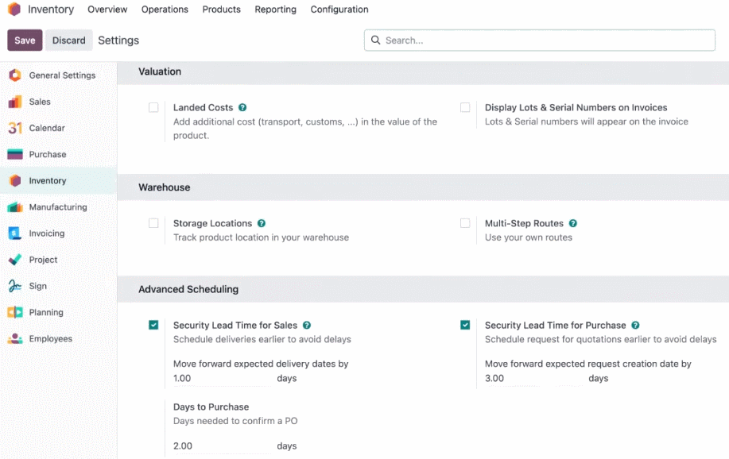Screen dimensions: 729x459
Task: Expand the Reporting menu
Action: 275,10
